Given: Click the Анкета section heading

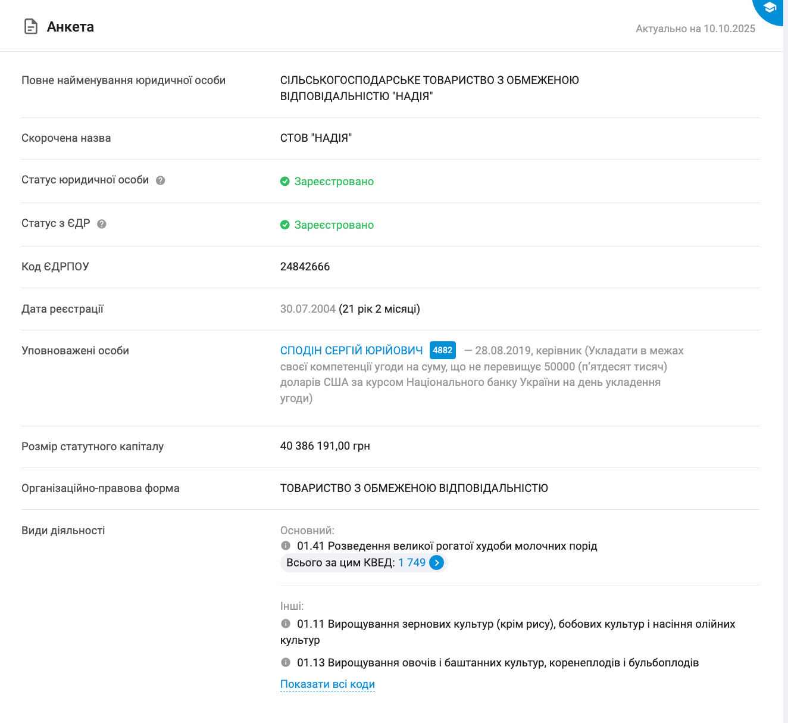Looking at the screenshot, I should click(70, 27).
